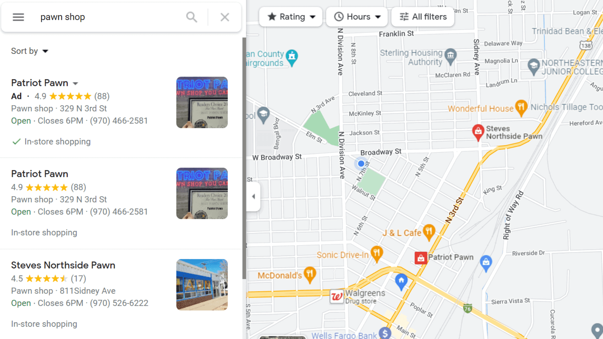Click the search magnifying glass icon
The image size is (603, 339).
(x=191, y=17)
